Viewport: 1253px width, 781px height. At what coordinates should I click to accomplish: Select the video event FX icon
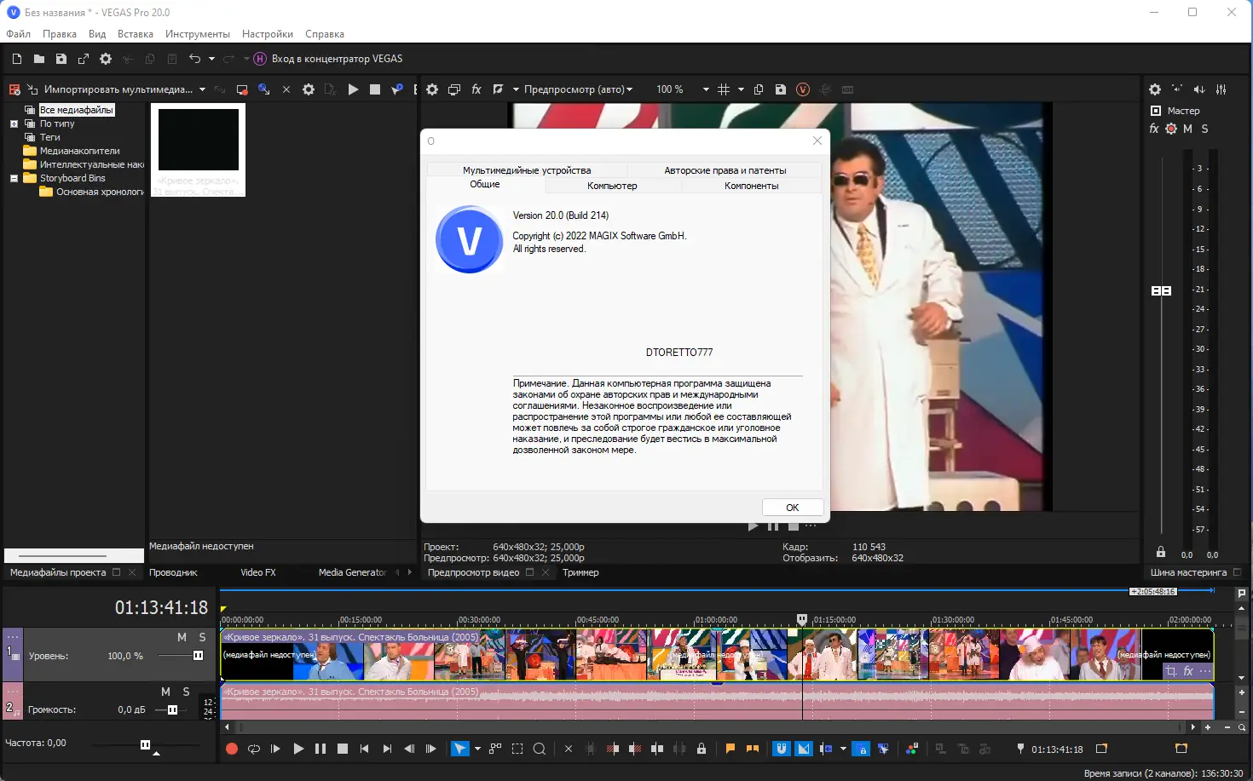pyautogui.click(x=1187, y=671)
